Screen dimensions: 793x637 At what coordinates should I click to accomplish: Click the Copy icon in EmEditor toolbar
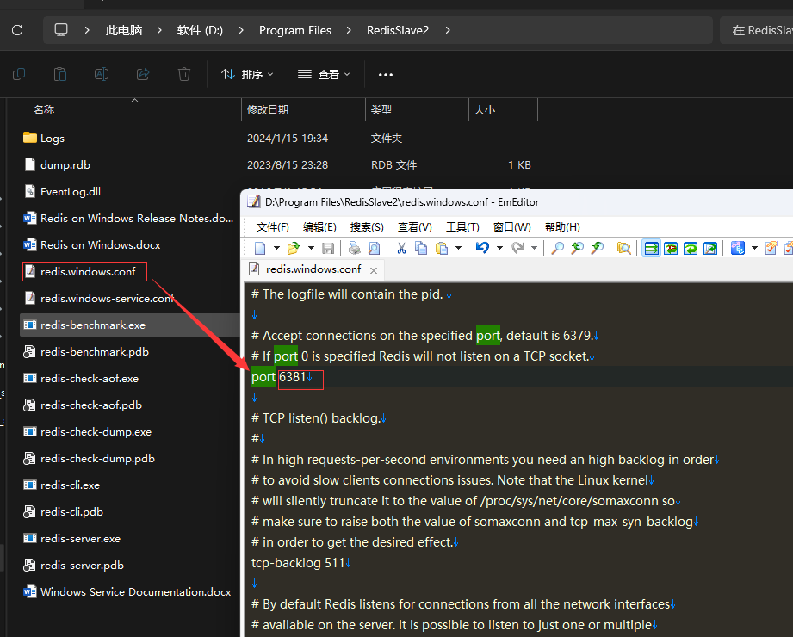pyautogui.click(x=421, y=248)
